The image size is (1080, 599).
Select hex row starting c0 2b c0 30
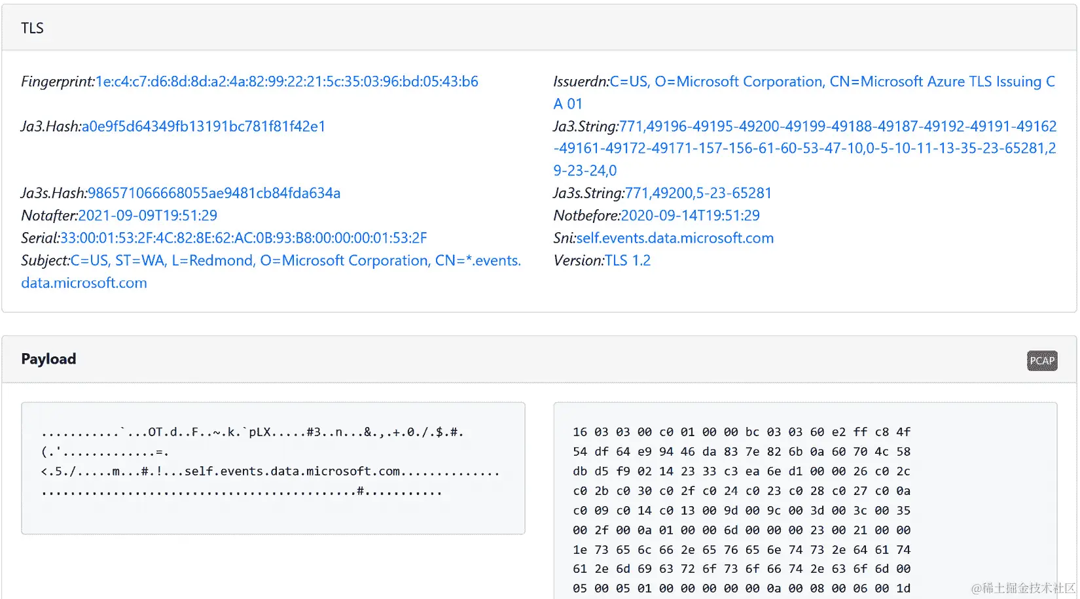pyautogui.click(x=742, y=490)
